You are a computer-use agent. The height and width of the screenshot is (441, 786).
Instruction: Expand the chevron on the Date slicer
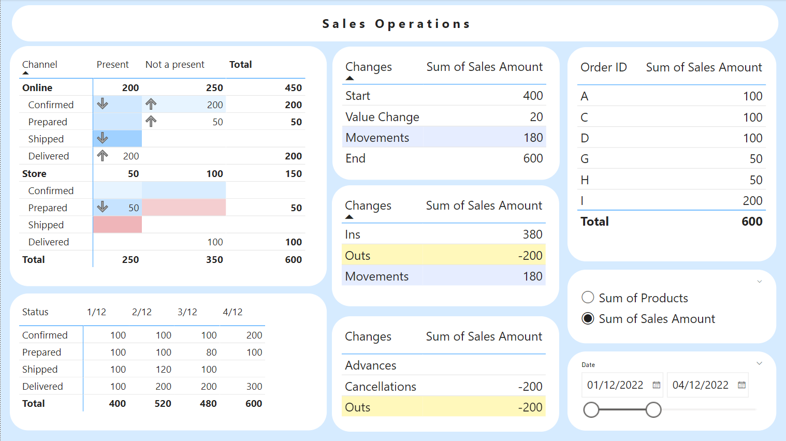click(x=759, y=363)
